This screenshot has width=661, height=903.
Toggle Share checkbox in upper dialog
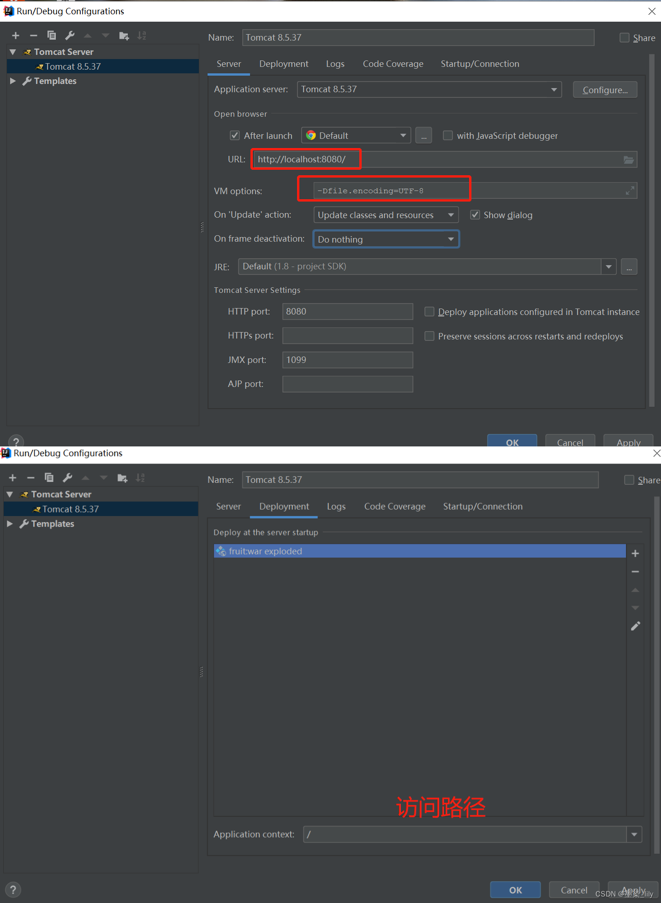click(x=625, y=38)
